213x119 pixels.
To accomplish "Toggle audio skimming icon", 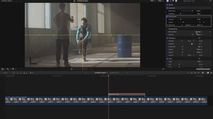I will point(192,73).
